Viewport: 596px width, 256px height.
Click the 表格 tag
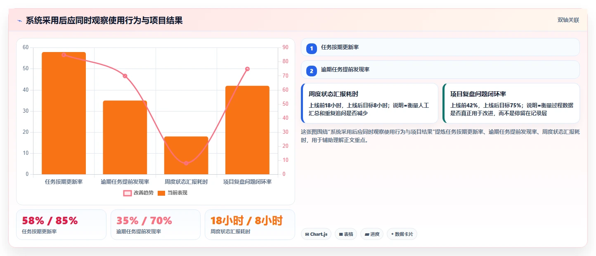click(346, 234)
